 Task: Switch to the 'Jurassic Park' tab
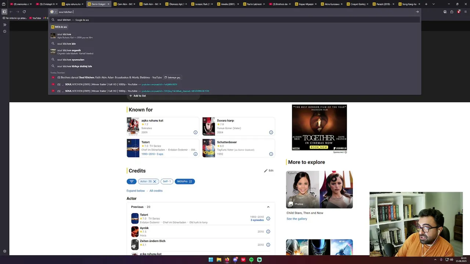point(203,4)
